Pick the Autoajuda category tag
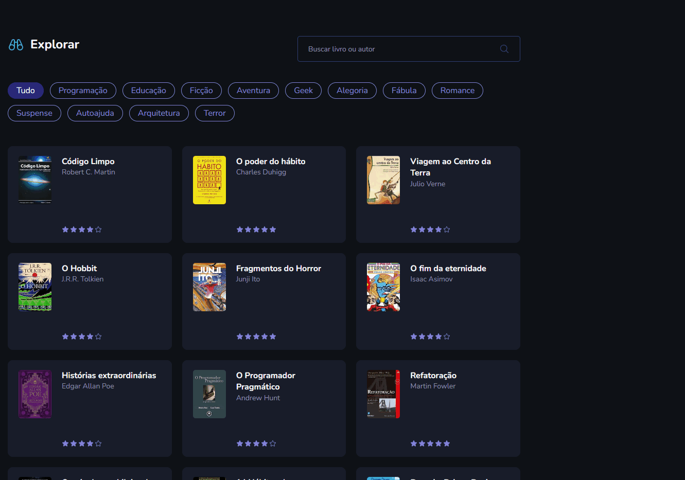The width and height of the screenshot is (685, 480). point(95,113)
